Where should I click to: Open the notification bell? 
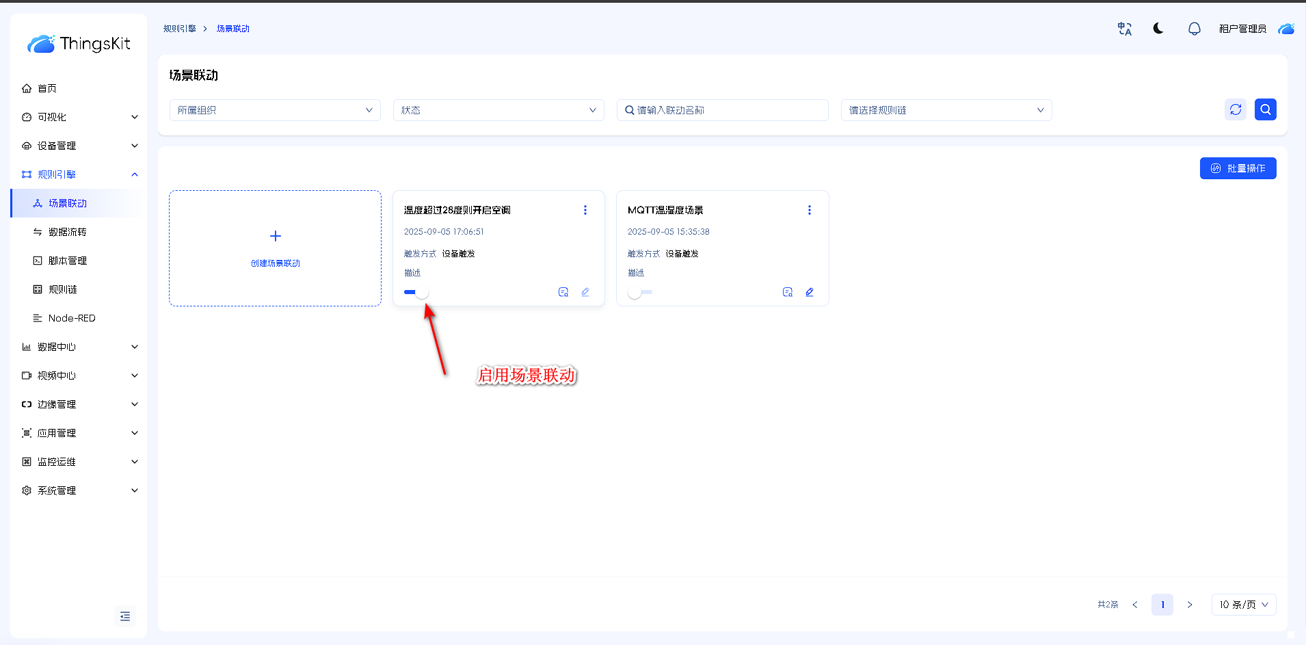pos(1194,29)
